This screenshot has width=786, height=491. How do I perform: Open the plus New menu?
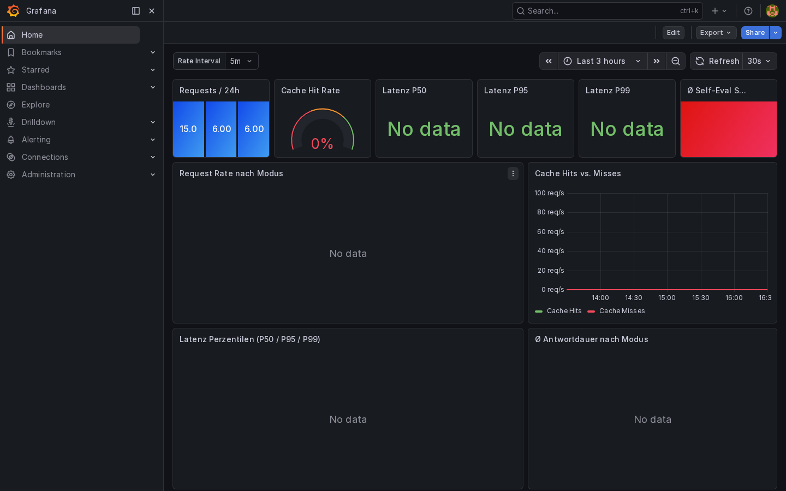pos(719,11)
